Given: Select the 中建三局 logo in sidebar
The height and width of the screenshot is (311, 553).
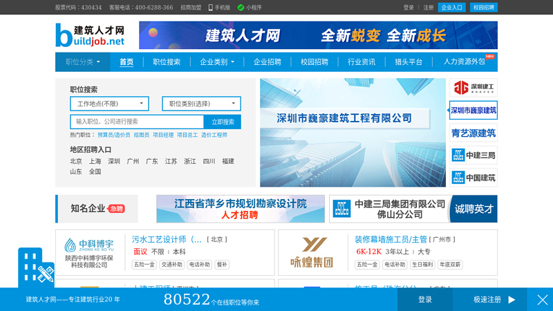Looking at the screenshot, I should (x=474, y=155).
